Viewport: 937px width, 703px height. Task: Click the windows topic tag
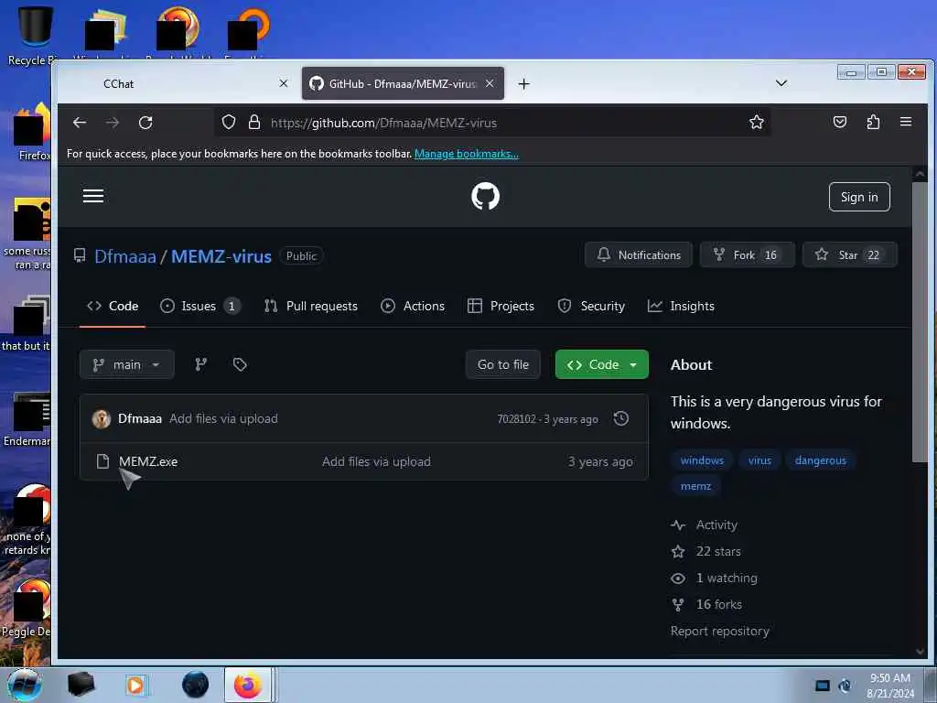[702, 460]
